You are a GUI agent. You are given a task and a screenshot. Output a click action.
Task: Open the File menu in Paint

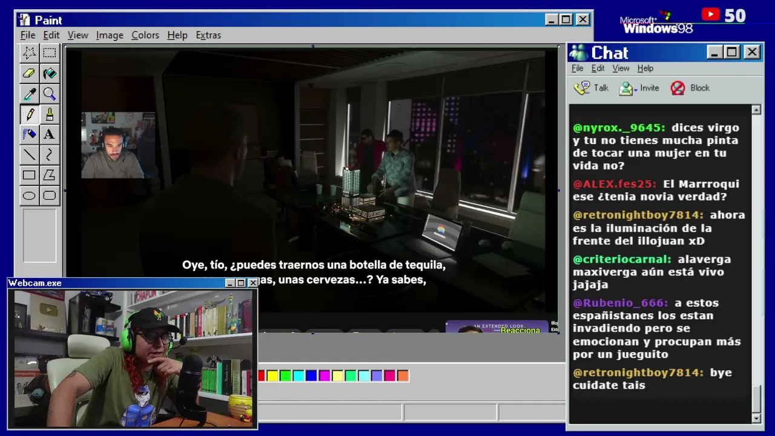coord(28,35)
